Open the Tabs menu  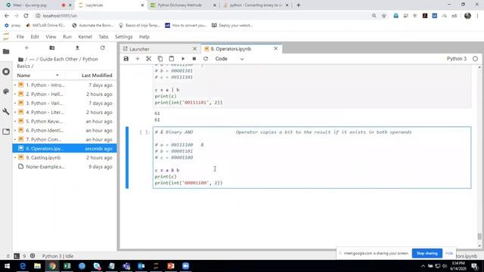coord(104,37)
